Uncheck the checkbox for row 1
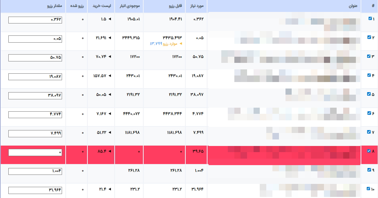Viewport: 378px width, 198px height. click(370, 18)
